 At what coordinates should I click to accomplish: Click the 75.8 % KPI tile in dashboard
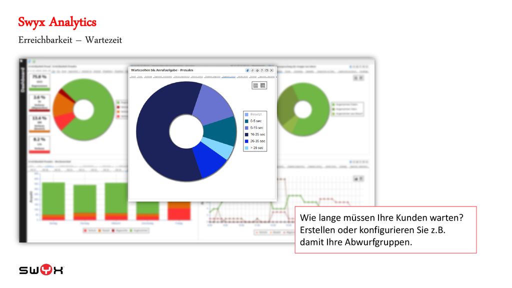tap(39, 81)
